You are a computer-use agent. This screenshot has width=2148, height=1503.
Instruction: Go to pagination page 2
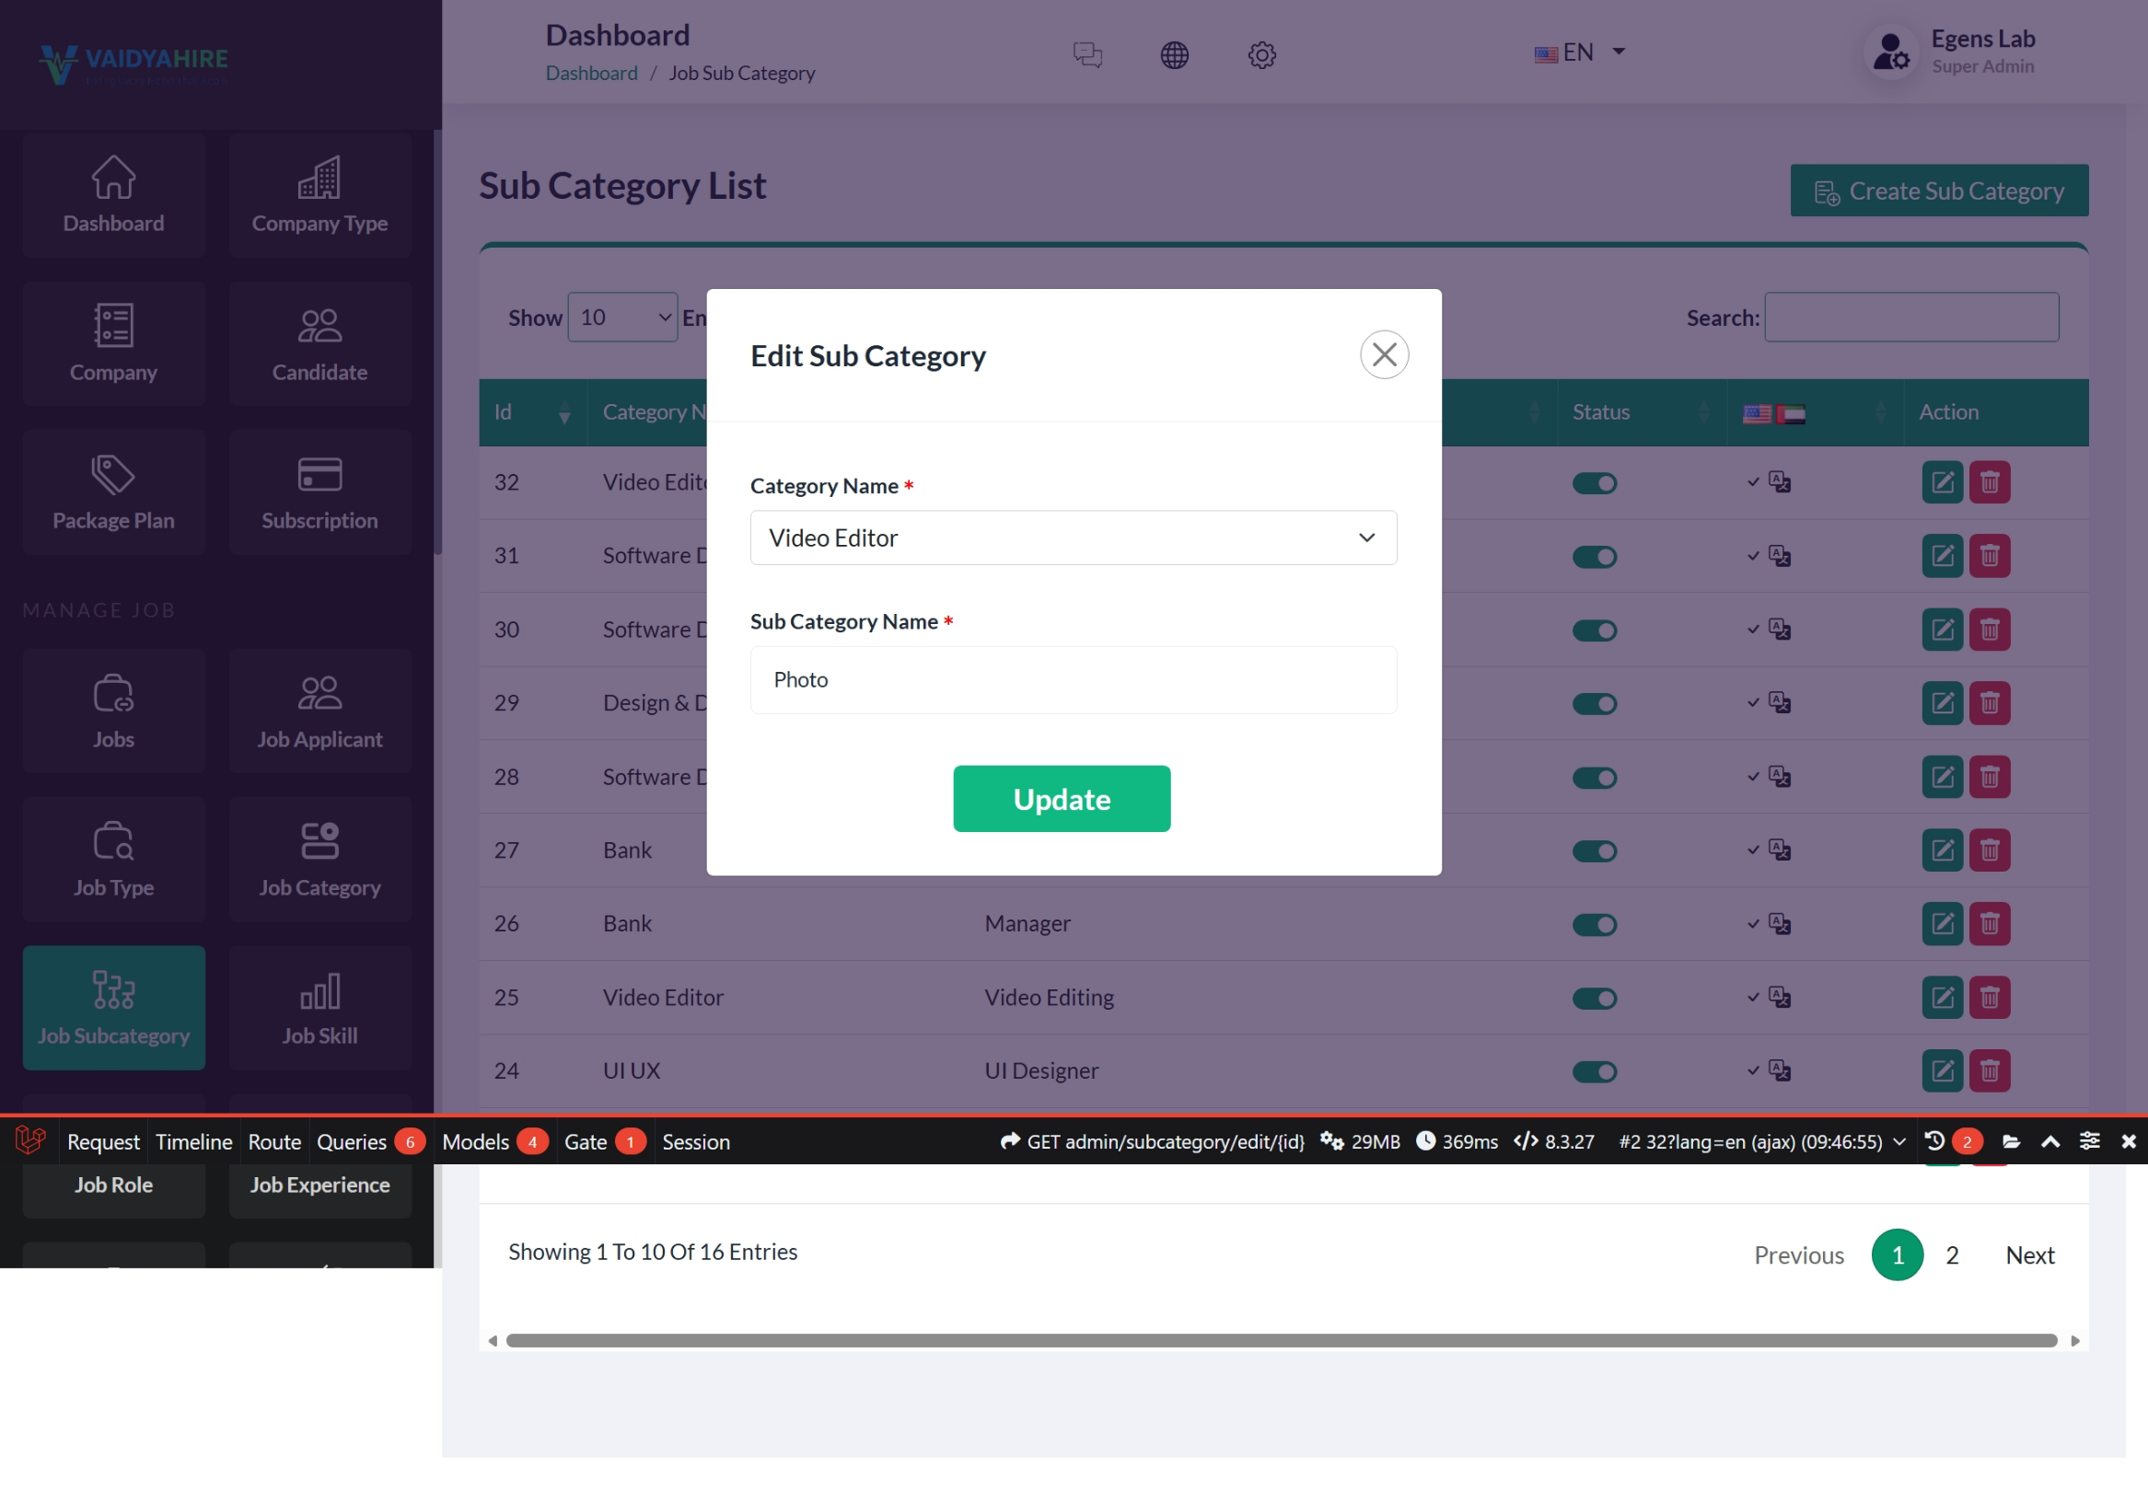click(x=1952, y=1255)
